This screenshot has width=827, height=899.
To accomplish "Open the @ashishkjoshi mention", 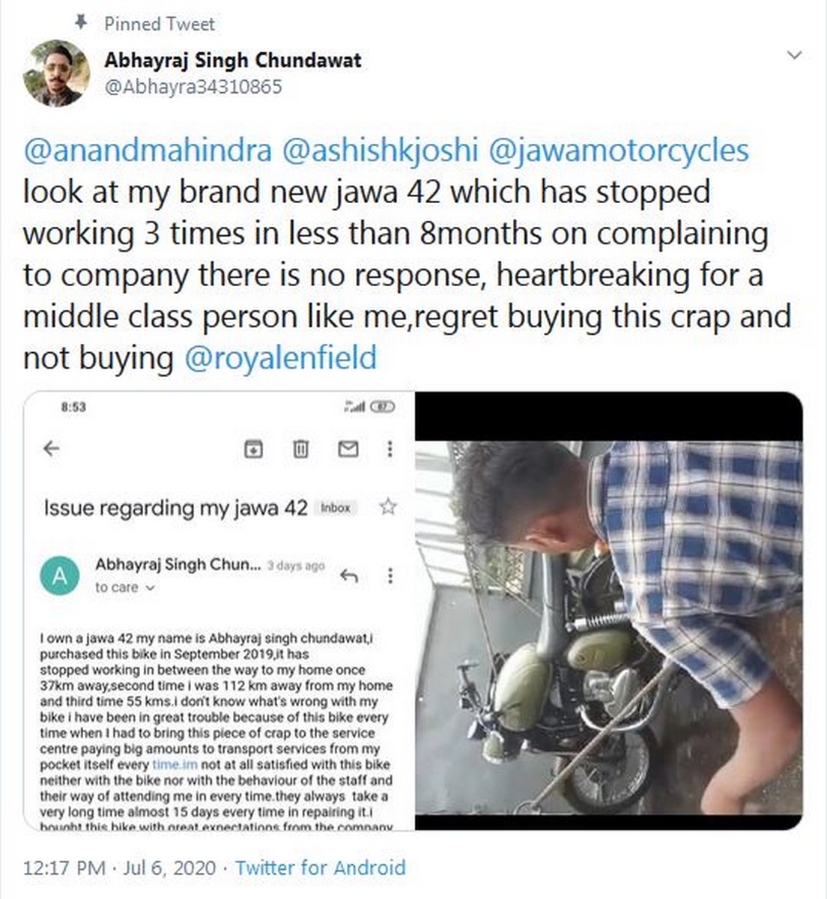I will (380, 150).
